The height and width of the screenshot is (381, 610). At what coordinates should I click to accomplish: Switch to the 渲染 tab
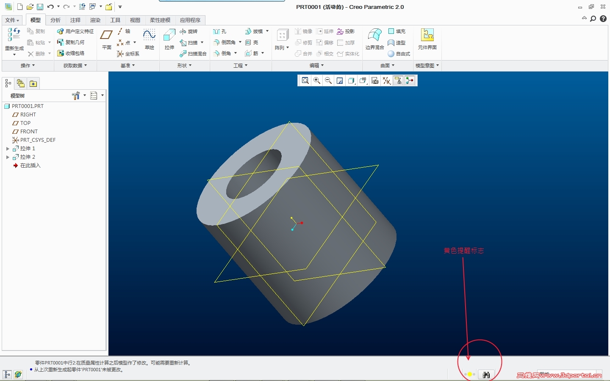pos(95,20)
